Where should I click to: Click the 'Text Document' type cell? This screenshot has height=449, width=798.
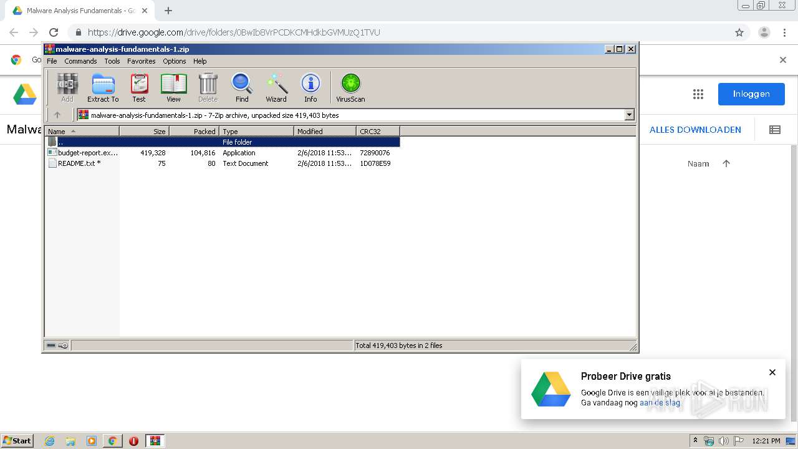coord(246,163)
